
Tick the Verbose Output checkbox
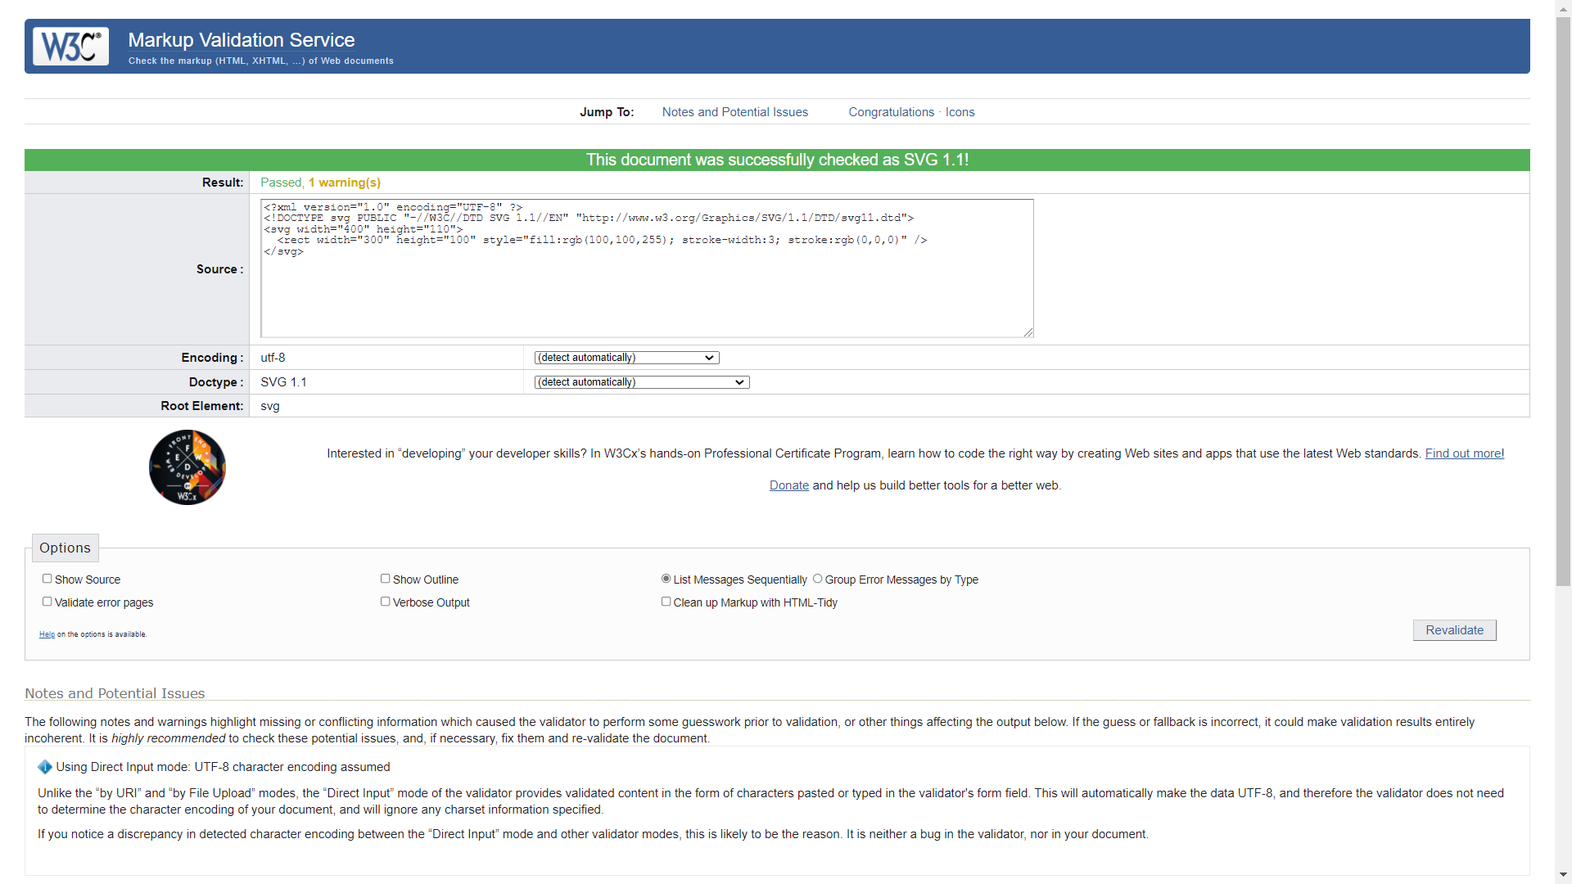click(386, 602)
